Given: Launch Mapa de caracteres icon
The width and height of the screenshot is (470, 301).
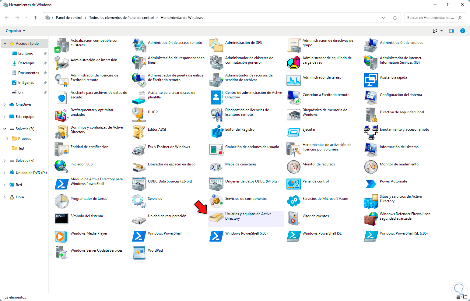Looking at the screenshot, I should tap(216, 167).
